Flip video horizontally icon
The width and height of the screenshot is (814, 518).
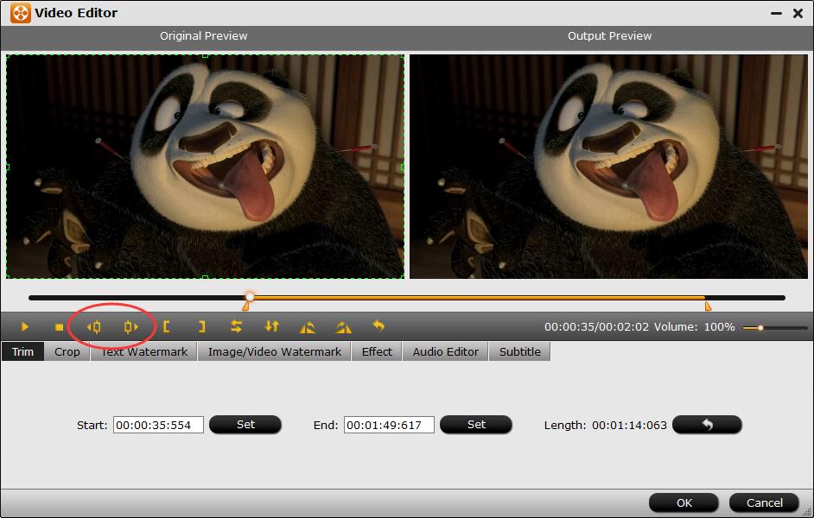pos(236,327)
